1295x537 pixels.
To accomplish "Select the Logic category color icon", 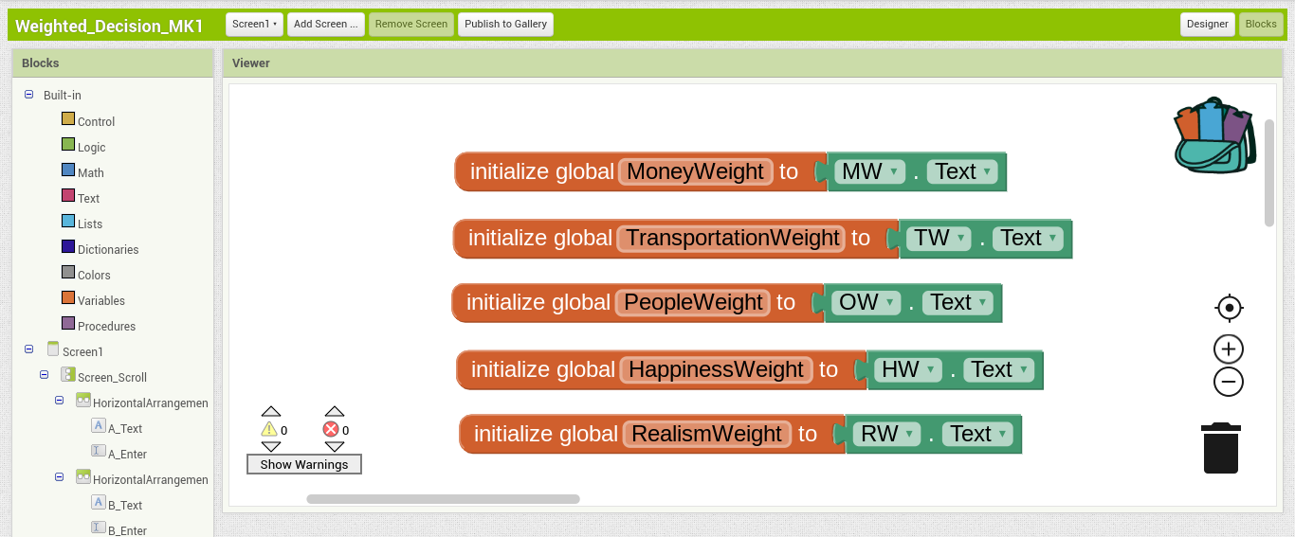I will (68, 144).
